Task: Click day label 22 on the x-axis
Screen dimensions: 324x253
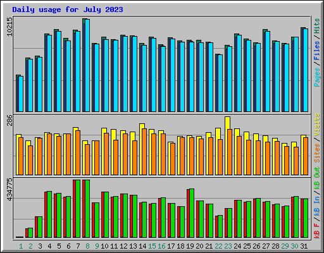Action: click(x=218, y=246)
